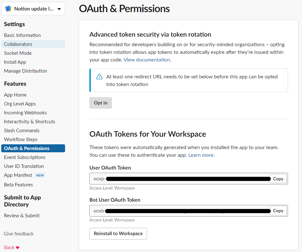The image size is (302, 252).
Task: Select Slash Commands in sidebar
Action: coord(22,130)
